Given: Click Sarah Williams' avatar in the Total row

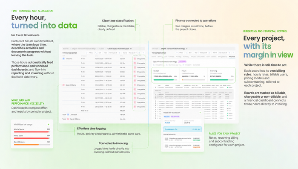Looking at the screenshot, I should 68,119.
